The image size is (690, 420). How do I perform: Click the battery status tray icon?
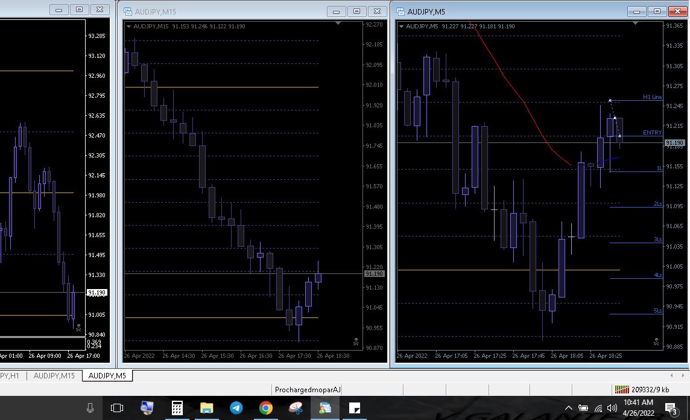(x=583, y=408)
